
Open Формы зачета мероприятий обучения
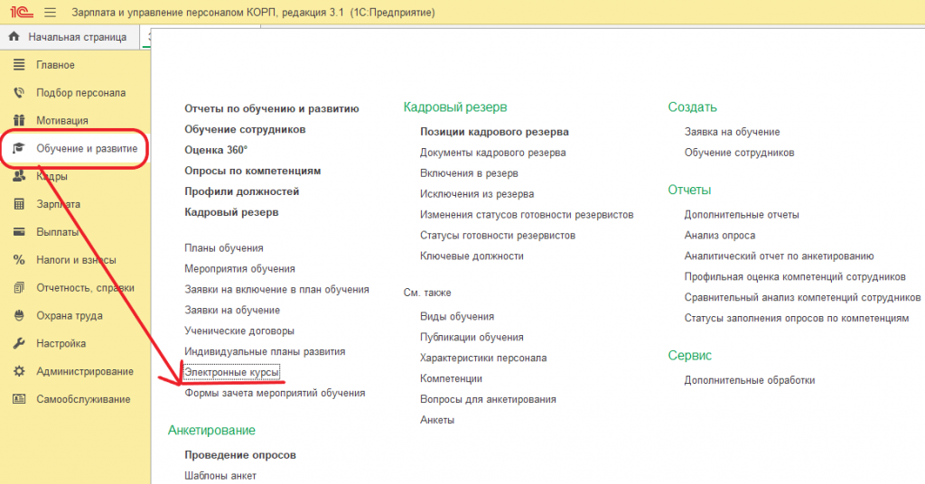tap(275, 393)
